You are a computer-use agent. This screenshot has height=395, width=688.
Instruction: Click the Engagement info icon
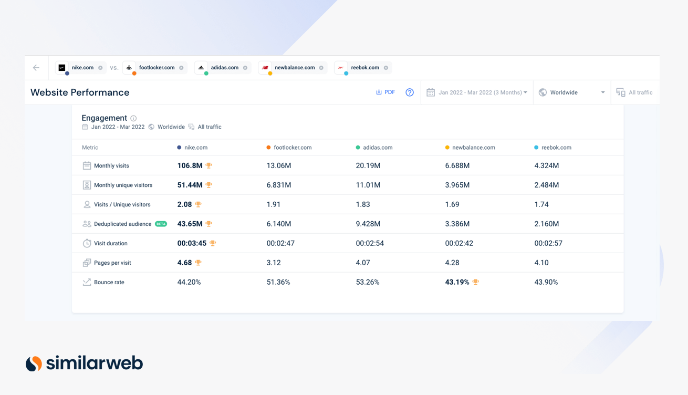tap(133, 118)
